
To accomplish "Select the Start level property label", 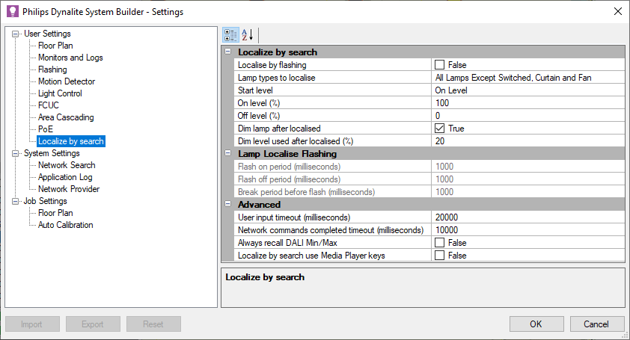I will tap(255, 90).
